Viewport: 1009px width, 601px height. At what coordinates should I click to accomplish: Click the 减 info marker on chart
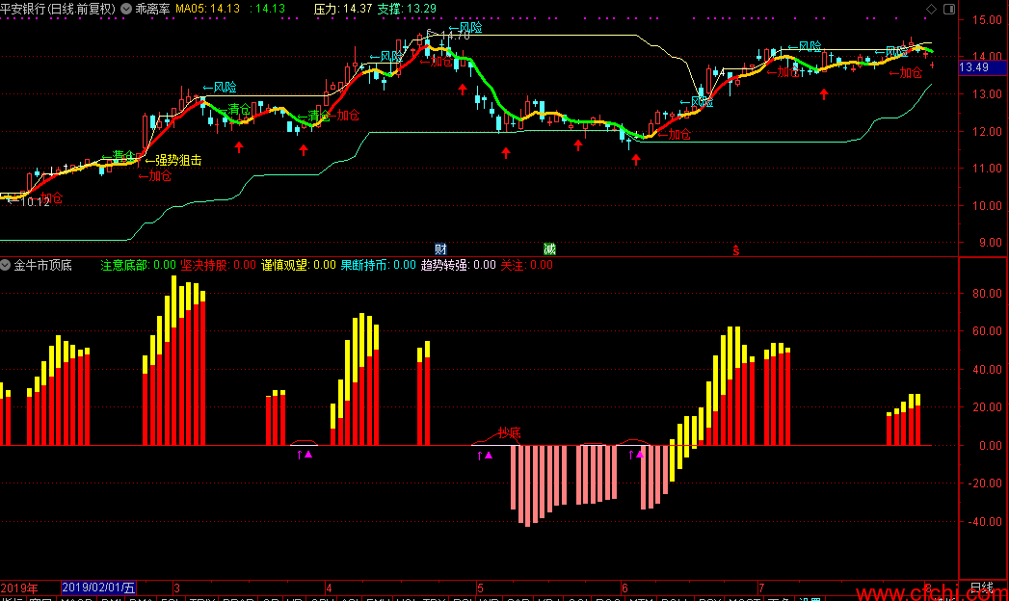549,249
